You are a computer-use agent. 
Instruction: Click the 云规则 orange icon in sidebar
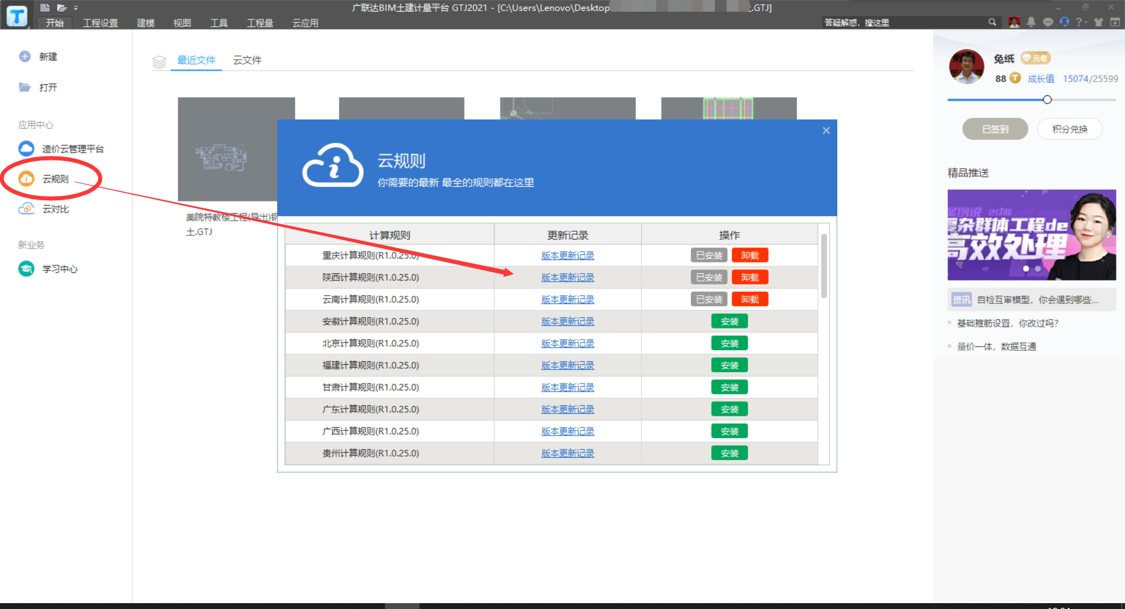pyautogui.click(x=26, y=179)
